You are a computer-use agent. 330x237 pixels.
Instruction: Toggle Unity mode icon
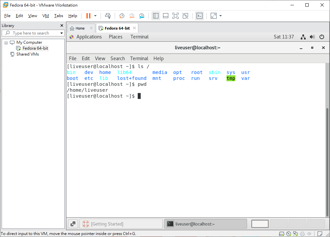point(185,16)
